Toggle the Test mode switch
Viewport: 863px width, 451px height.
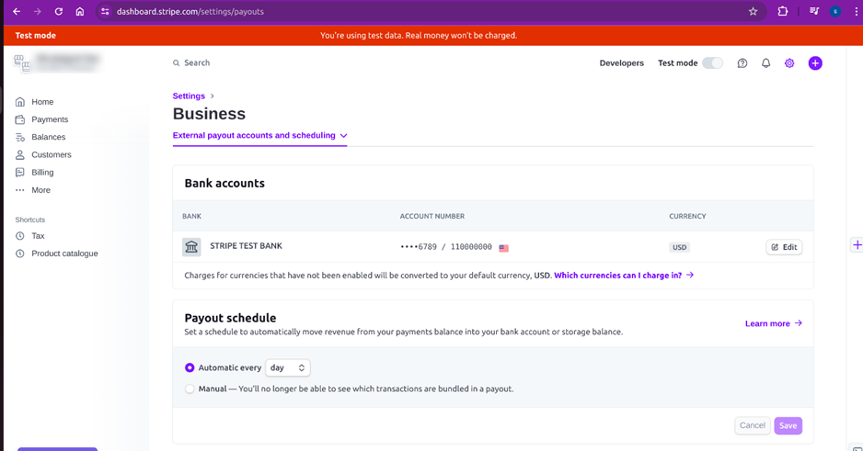(x=712, y=63)
